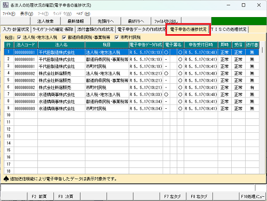The width and height of the screenshot is (267, 201).
Task: Click 電子申告データ作成 date in row 9
Action: [x=146, y=109]
